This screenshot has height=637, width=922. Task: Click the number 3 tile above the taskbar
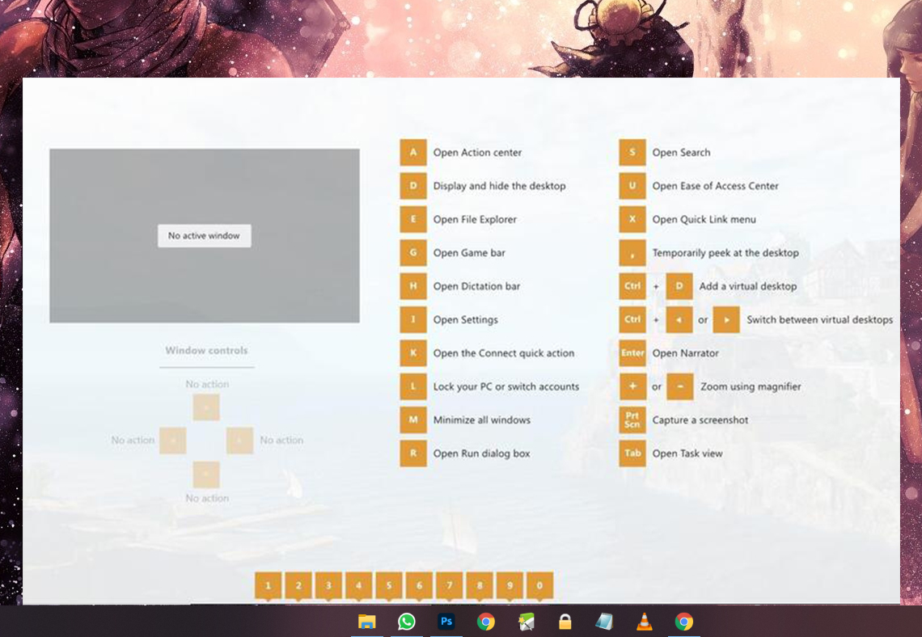point(328,586)
